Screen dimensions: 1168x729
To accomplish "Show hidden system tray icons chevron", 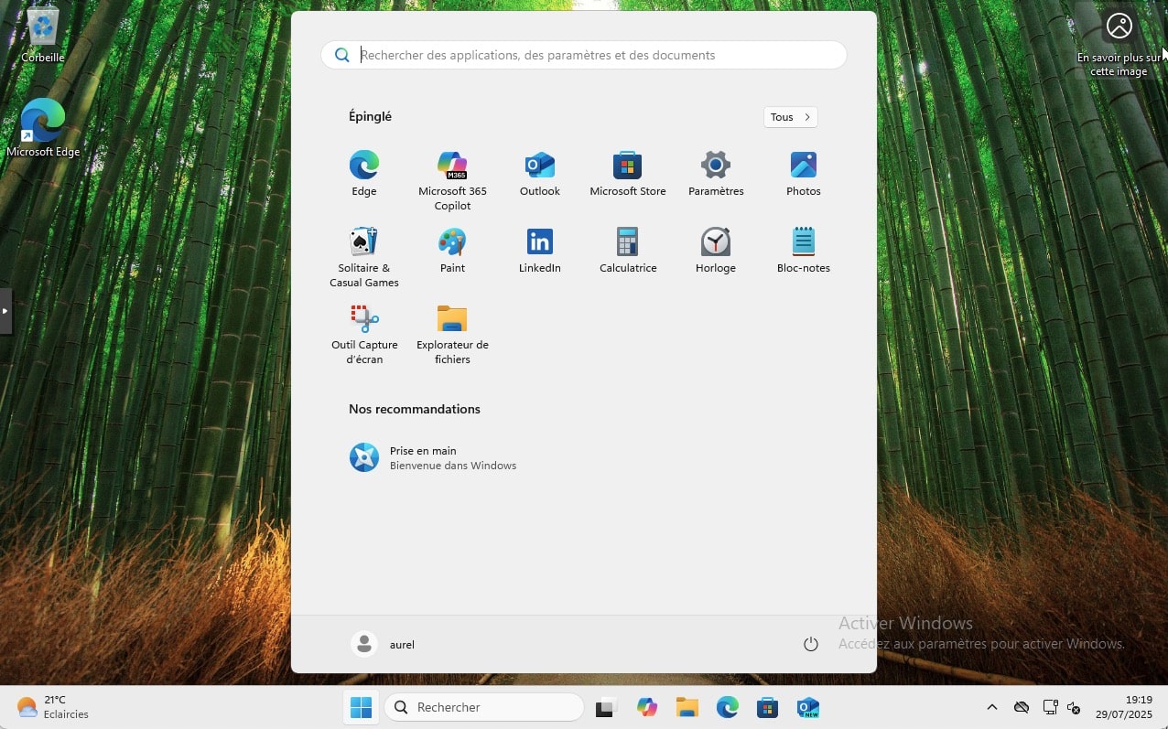I will 991,707.
